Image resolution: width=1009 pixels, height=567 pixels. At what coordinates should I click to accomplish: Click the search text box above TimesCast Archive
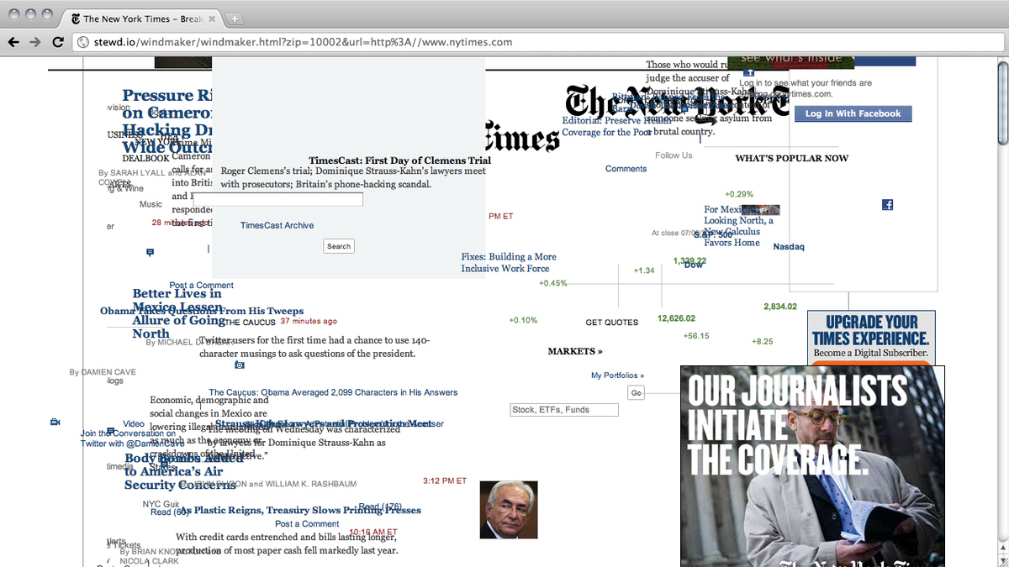(x=278, y=200)
